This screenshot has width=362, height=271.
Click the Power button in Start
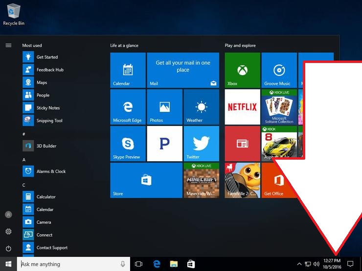[8, 249]
